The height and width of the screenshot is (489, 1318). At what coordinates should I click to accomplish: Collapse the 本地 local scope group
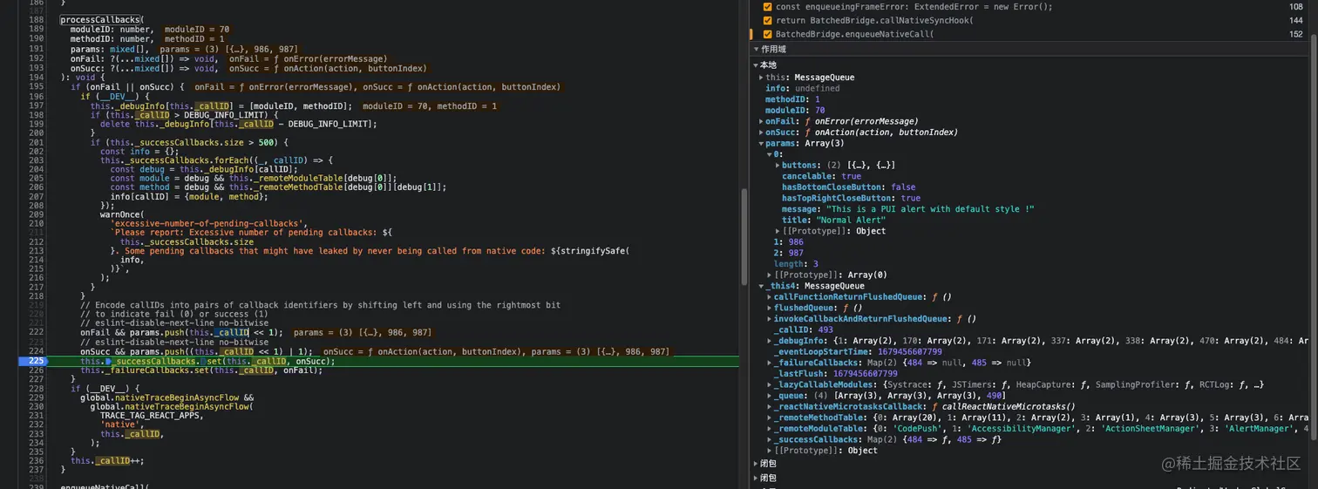click(756, 65)
